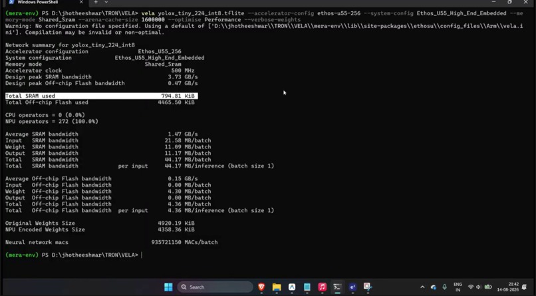Image resolution: width=536 pixels, height=296 pixels.
Task: Maximize or restore the PowerShell window
Action: coord(509,2)
